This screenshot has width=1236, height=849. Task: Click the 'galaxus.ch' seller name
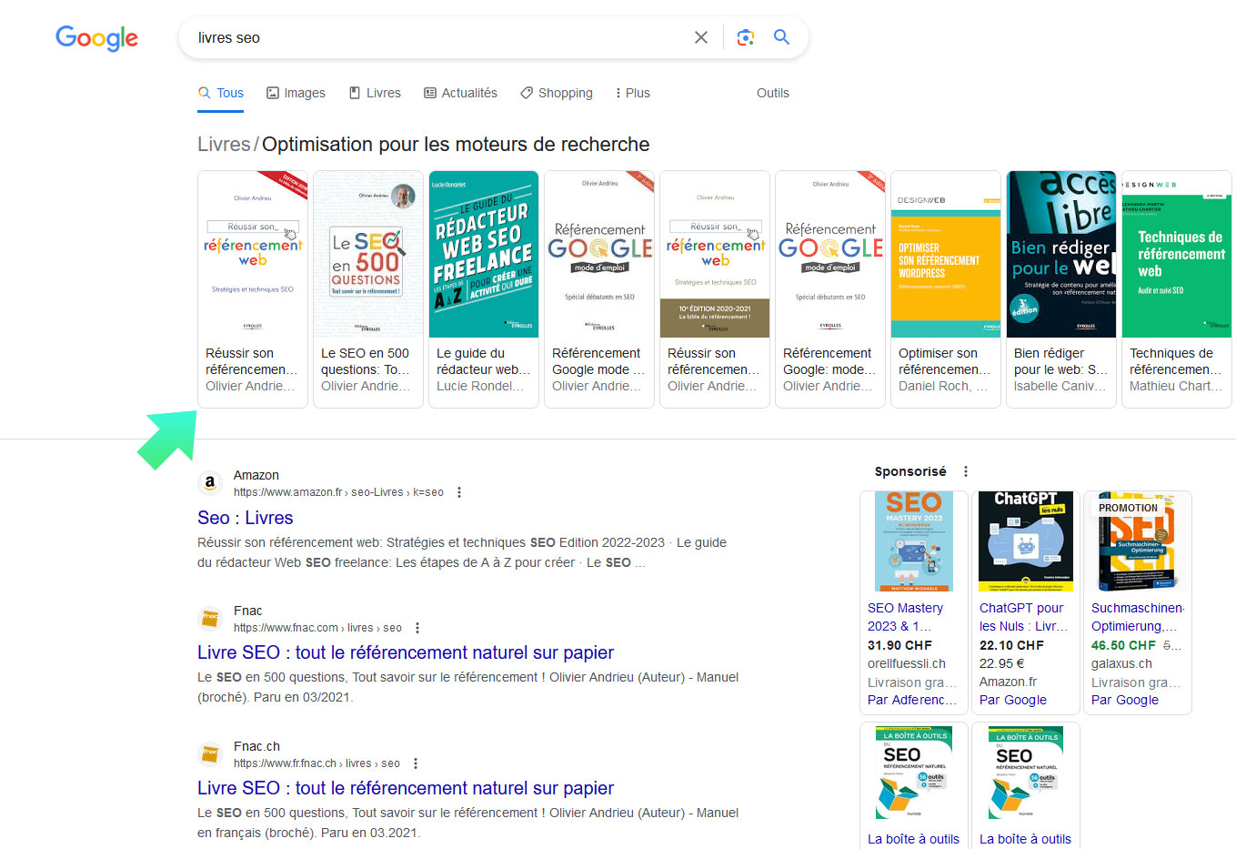click(1121, 663)
